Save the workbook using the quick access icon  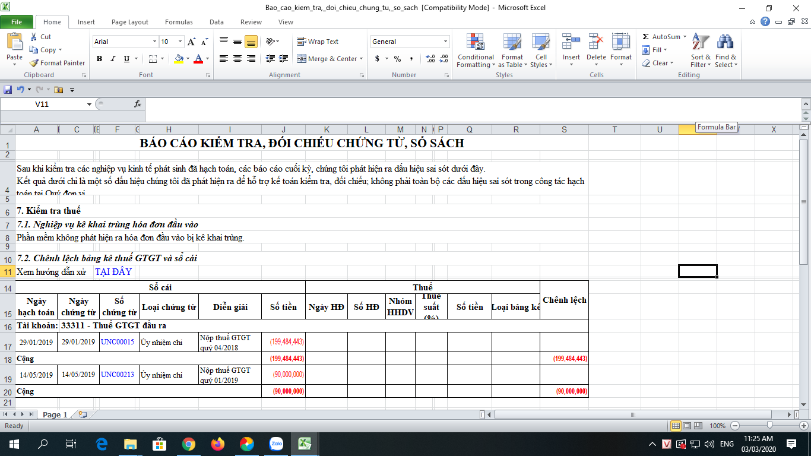coord(8,90)
